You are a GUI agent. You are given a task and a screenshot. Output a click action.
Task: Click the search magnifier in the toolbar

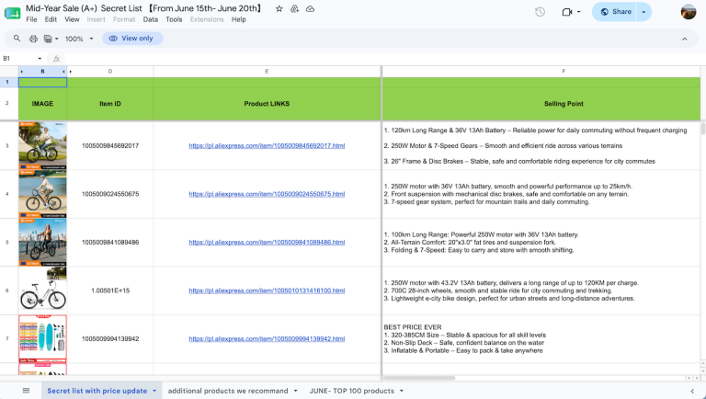pos(17,39)
